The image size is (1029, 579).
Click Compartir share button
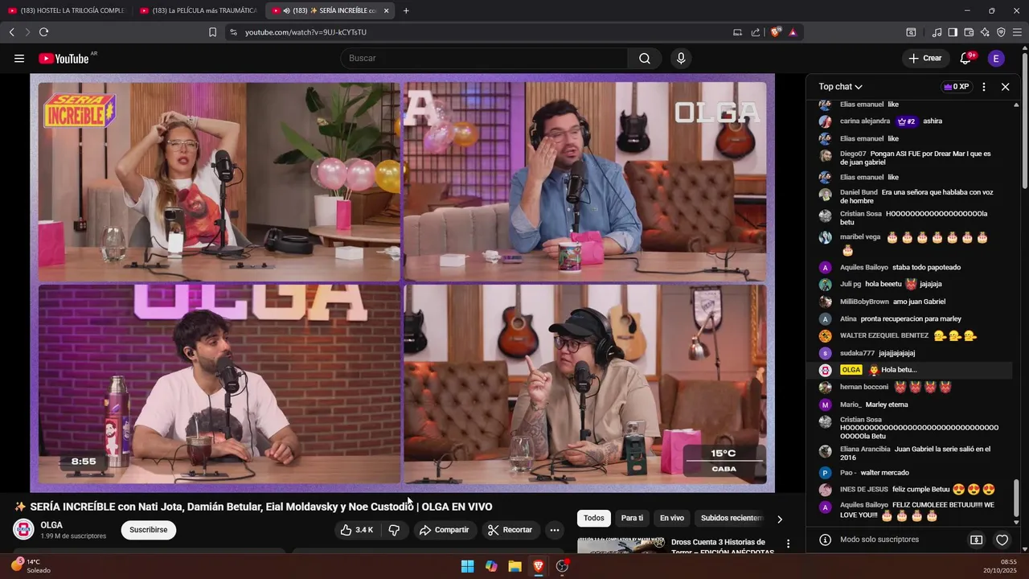click(x=444, y=530)
